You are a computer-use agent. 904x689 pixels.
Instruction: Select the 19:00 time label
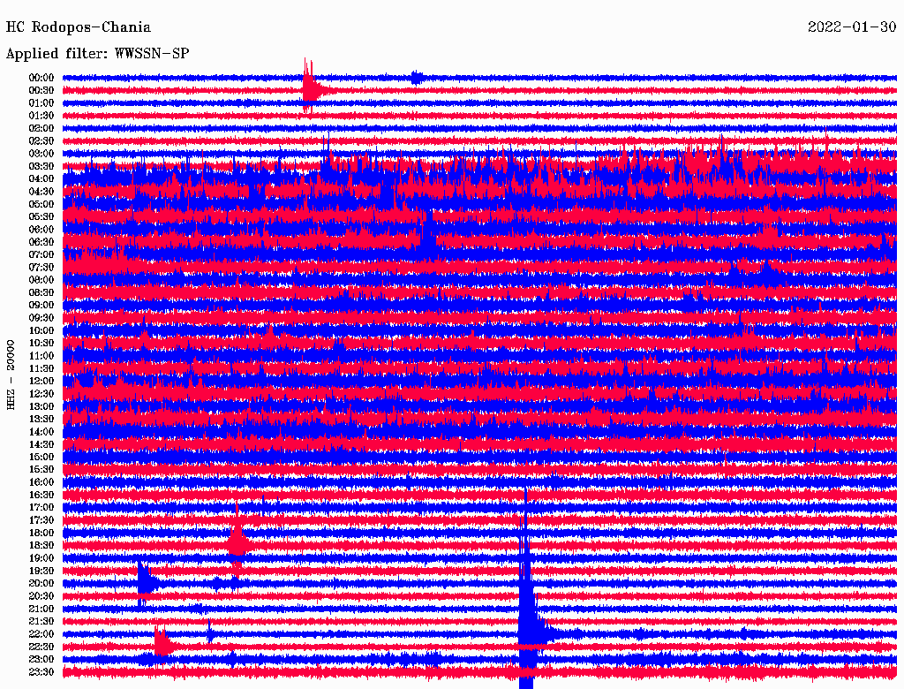[x=41, y=558]
